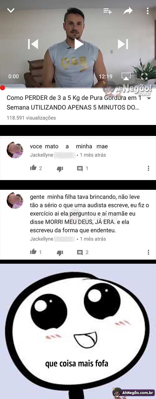Open options menu for second comment
This screenshot has height=399, width=156.
pyautogui.click(x=149, y=252)
